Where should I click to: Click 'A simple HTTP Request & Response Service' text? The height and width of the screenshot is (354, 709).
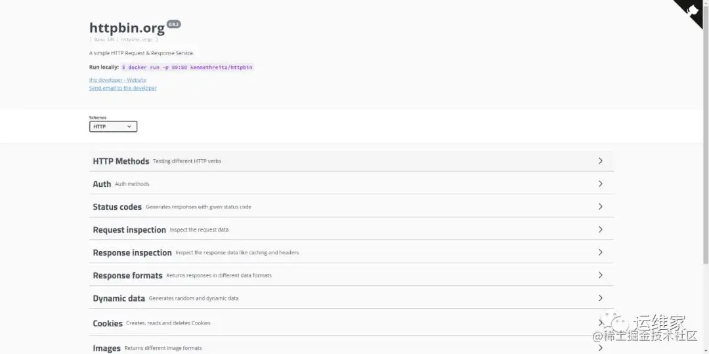click(x=142, y=53)
